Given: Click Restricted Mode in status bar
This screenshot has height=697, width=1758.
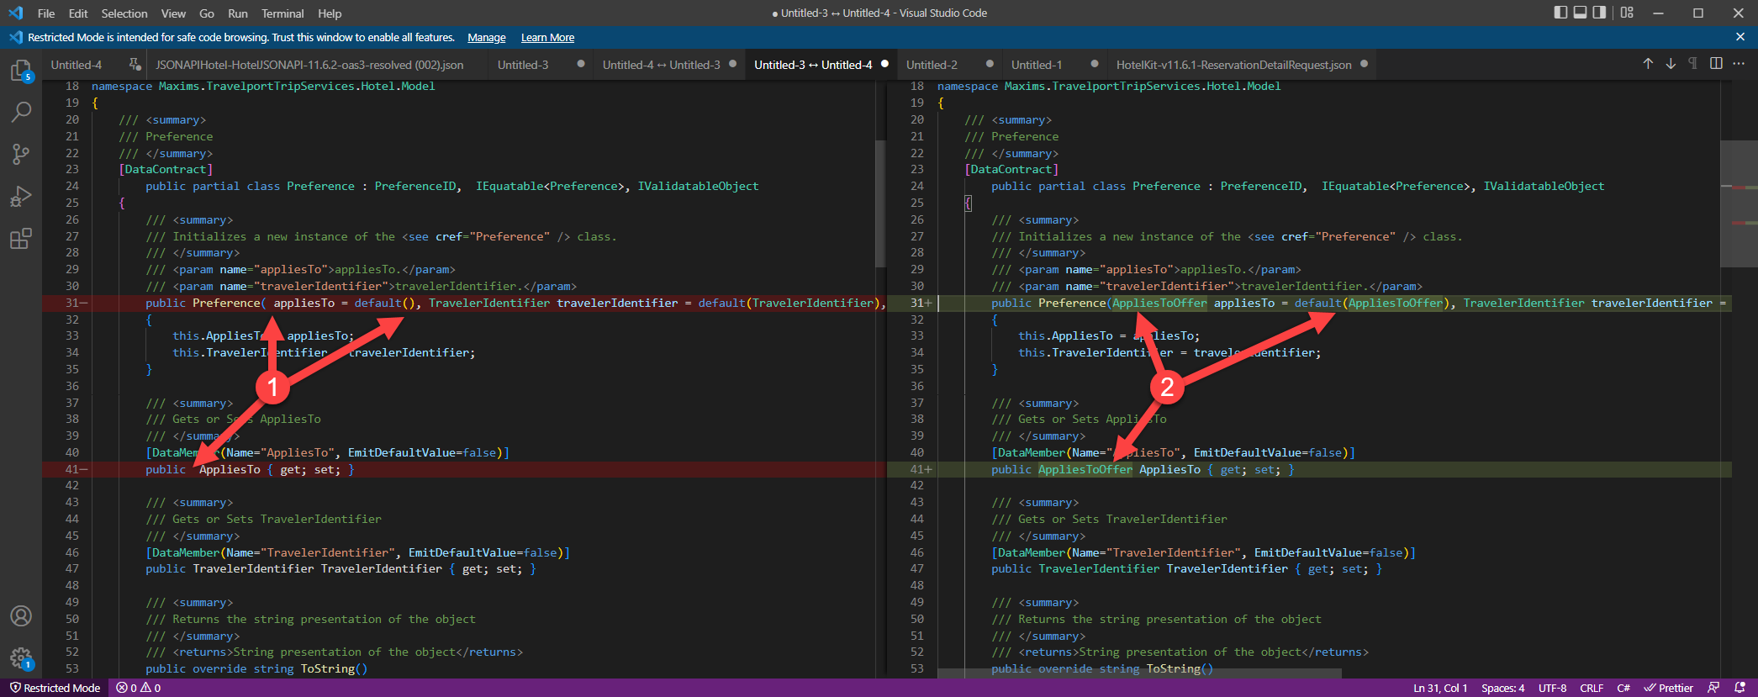Looking at the screenshot, I should [x=55, y=688].
